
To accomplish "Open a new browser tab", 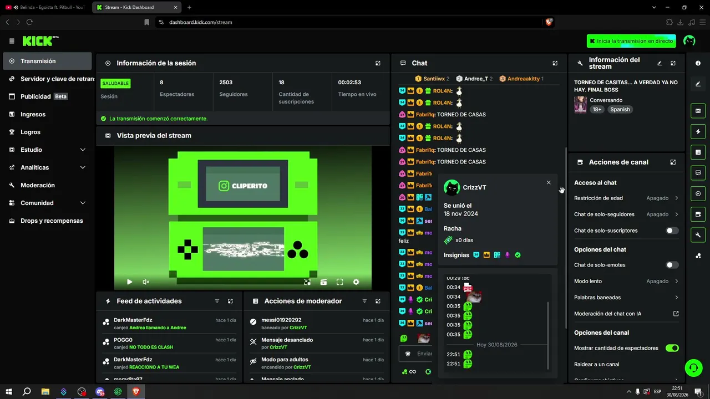I will (189, 7).
